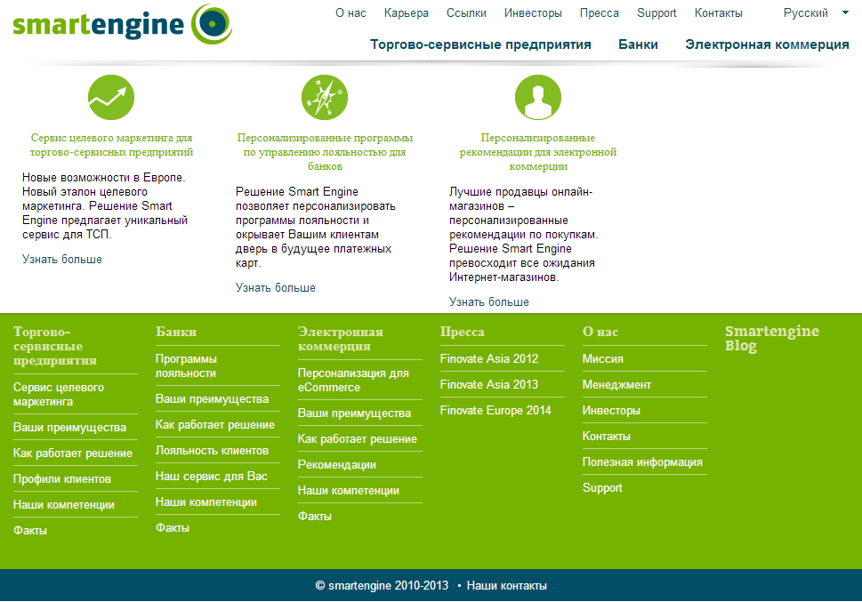Open footer link Программы лояльности

pos(186,365)
